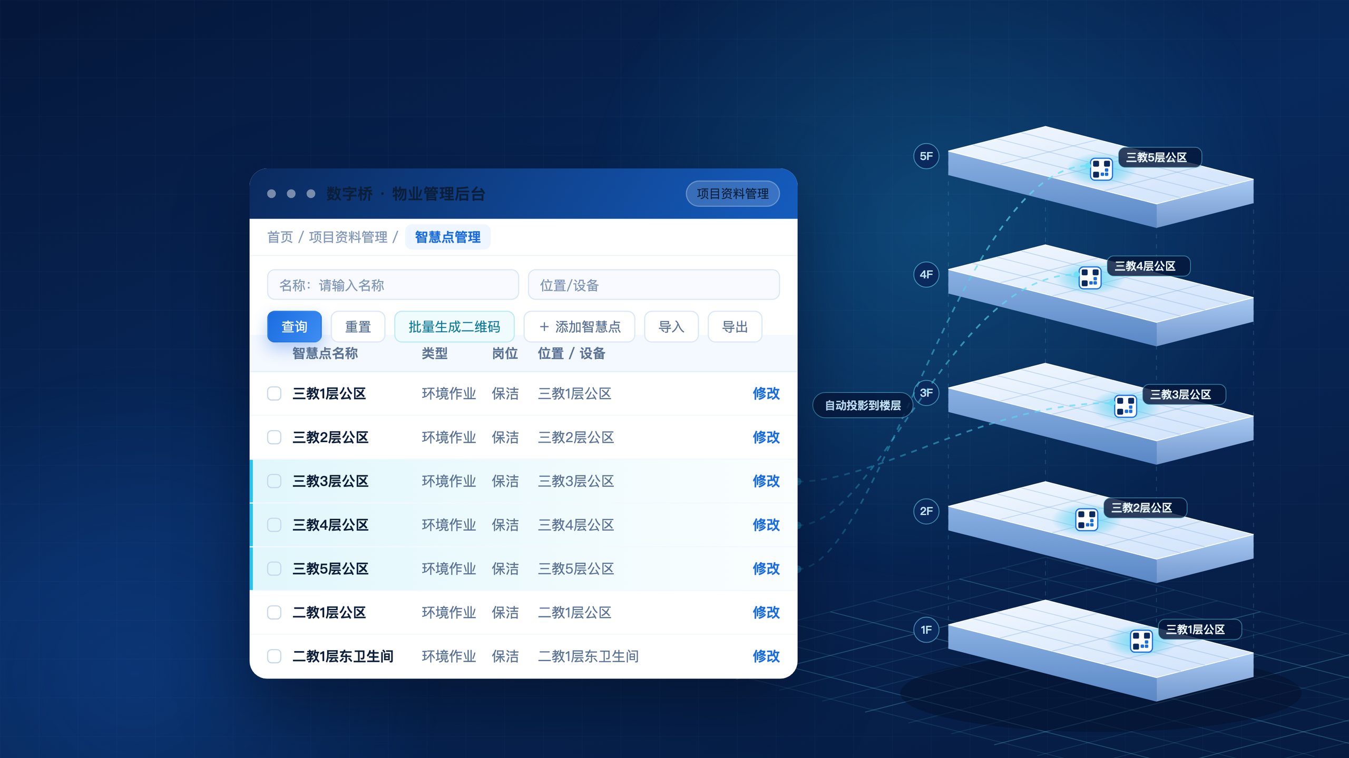Click the 类型 column header
The height and width of the screenshot is (758, 1349).
435,353
